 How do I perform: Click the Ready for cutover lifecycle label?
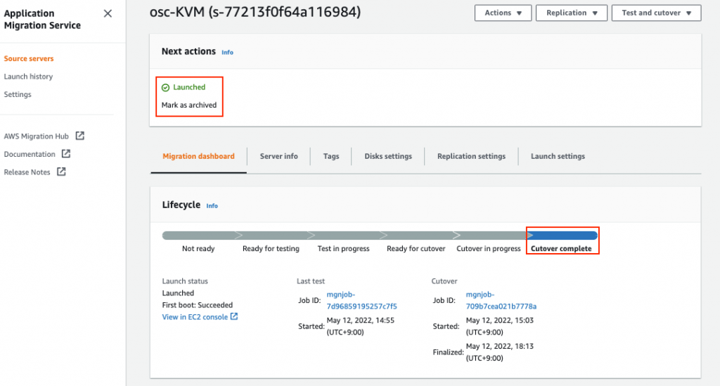416,248
